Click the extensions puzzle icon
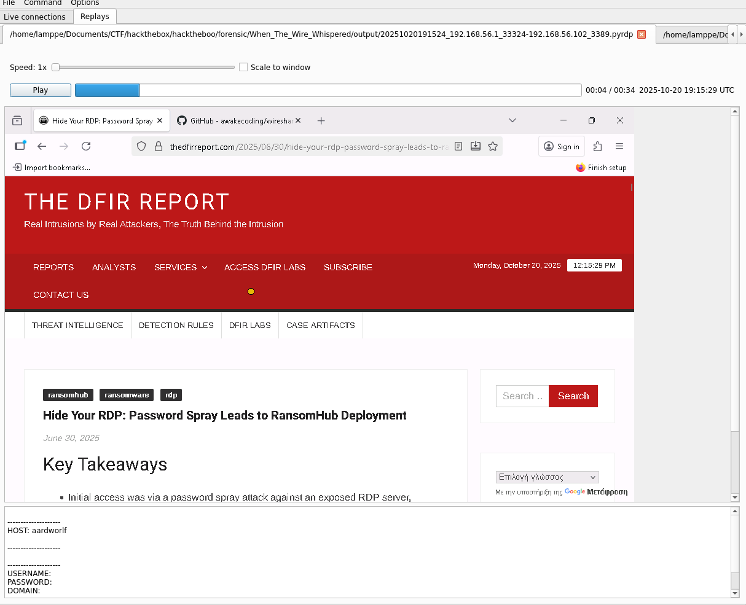The width and height of the screenshot is (746, 605). click(597, 146)
